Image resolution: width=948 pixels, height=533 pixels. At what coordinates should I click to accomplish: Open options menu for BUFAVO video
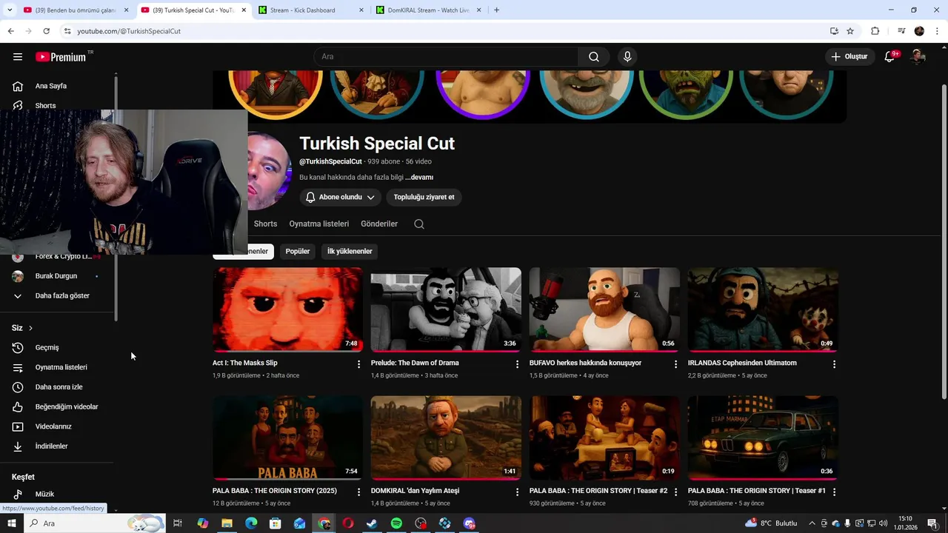coord(675,364)
